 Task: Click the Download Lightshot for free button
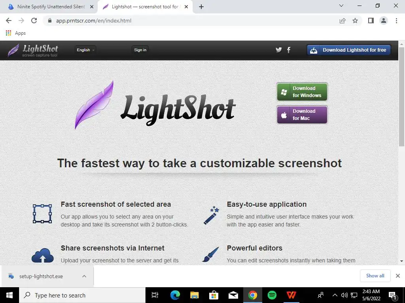349,50
